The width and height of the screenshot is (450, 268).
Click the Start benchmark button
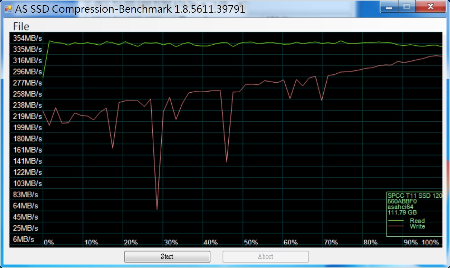coord(167,256)
